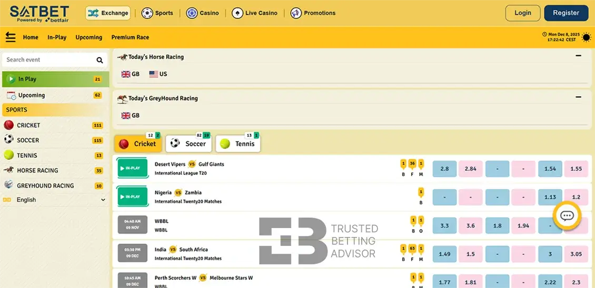Click back odds 3.3 on WBBL row

tap(444, 225)
